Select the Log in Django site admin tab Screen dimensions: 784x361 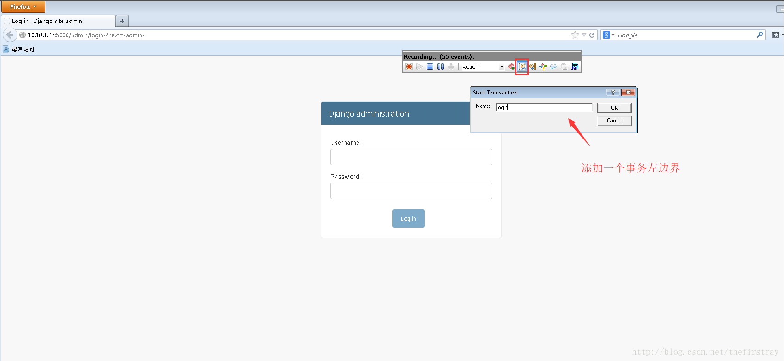tap(59, 21)
